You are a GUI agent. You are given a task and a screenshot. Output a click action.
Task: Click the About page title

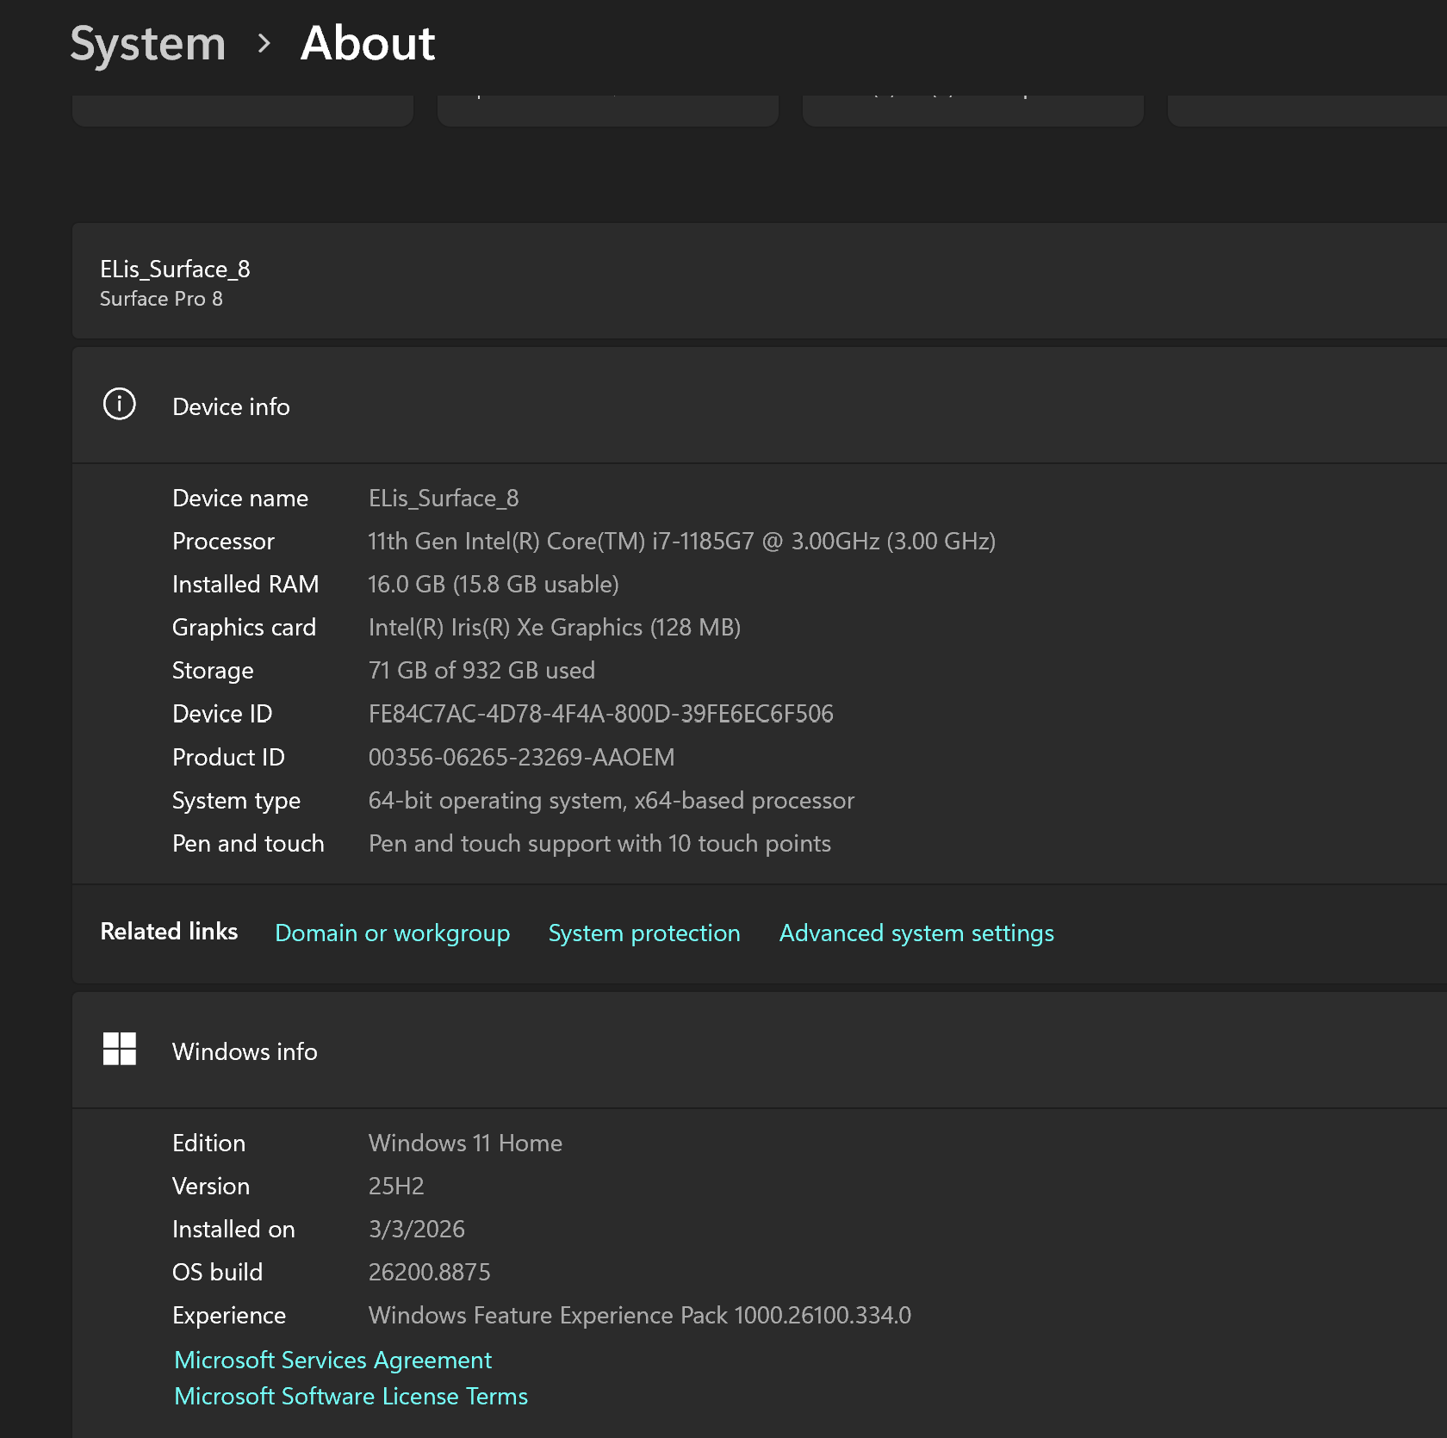(368, 43)
